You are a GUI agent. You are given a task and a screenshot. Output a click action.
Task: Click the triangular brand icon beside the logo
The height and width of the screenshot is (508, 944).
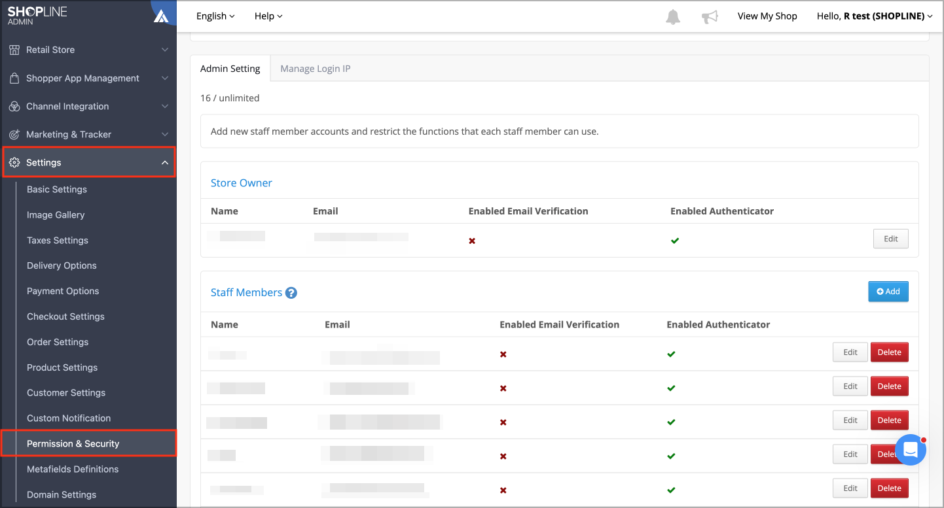(x=161, y=16)
